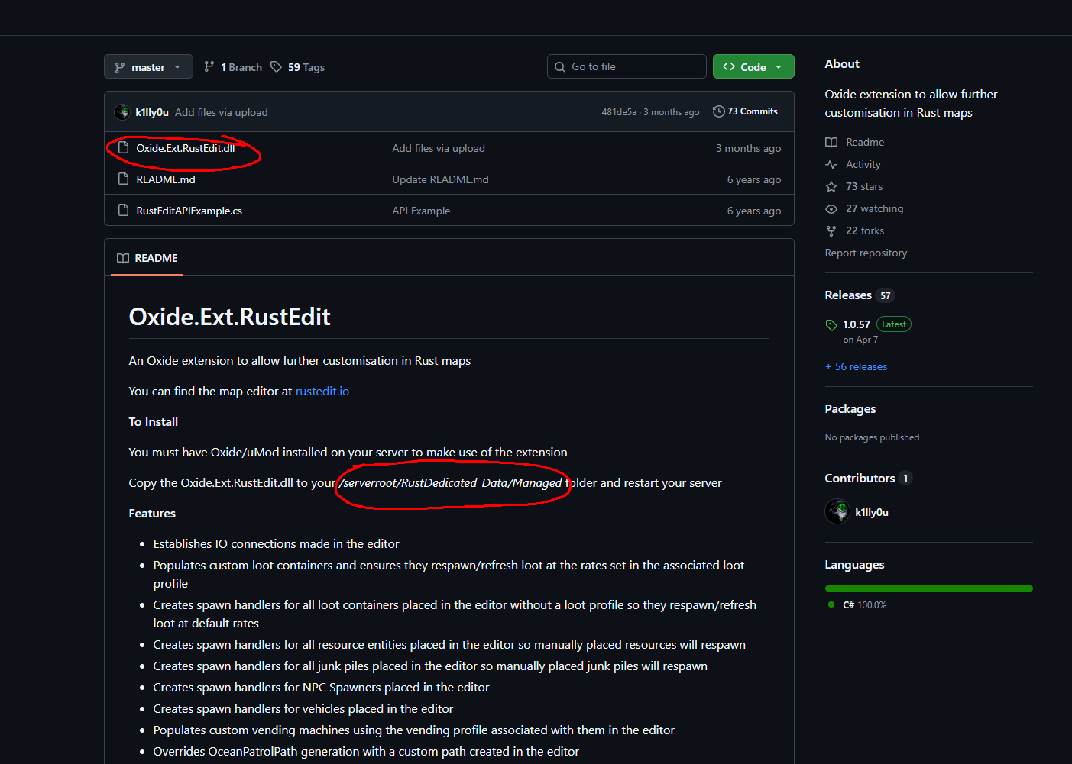Click the eye icon beside 27 watching
This screenshot has width=1072, height=764.
point(831,208)
